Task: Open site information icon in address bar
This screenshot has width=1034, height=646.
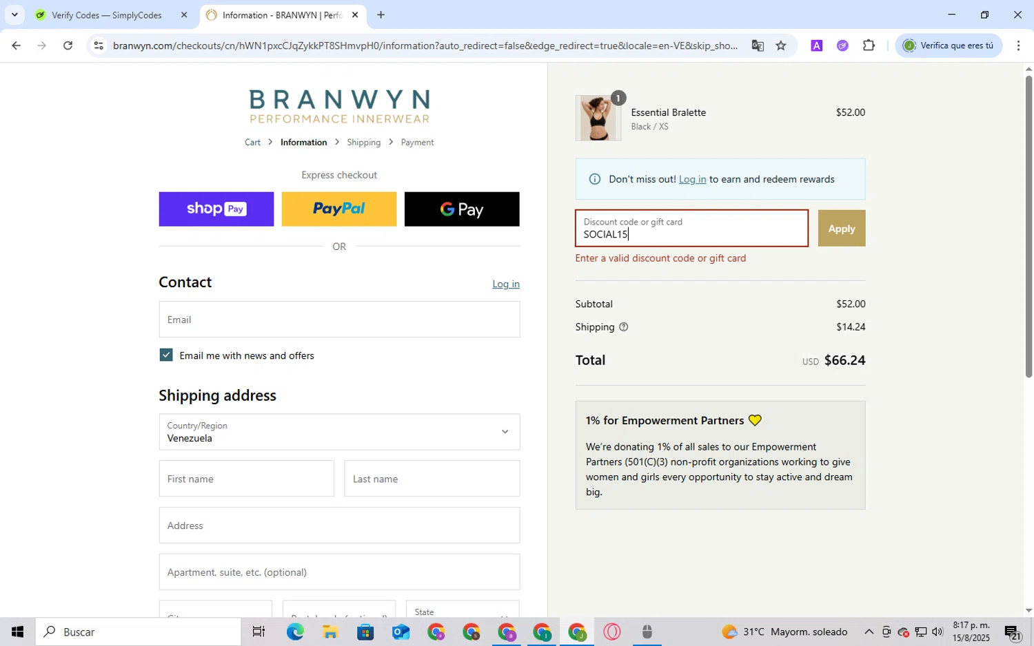Action: click(99, 46)
